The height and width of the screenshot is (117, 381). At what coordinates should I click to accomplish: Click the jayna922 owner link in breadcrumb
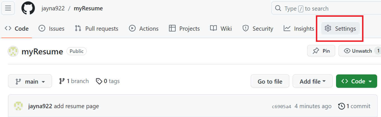(53, 8)
